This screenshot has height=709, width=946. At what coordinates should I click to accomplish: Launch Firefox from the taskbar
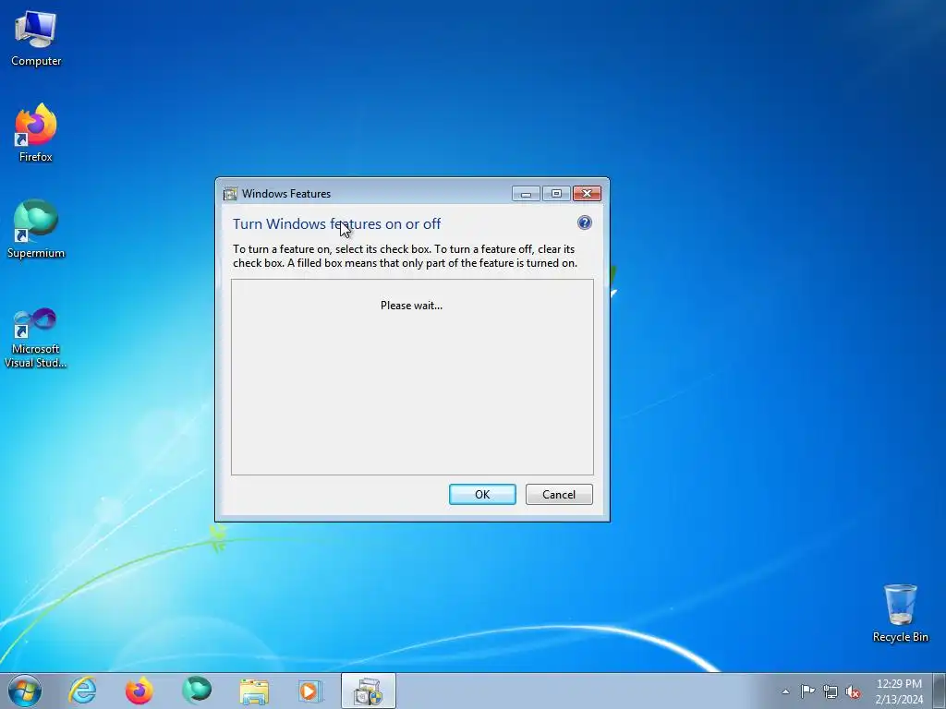pos(139,691)
